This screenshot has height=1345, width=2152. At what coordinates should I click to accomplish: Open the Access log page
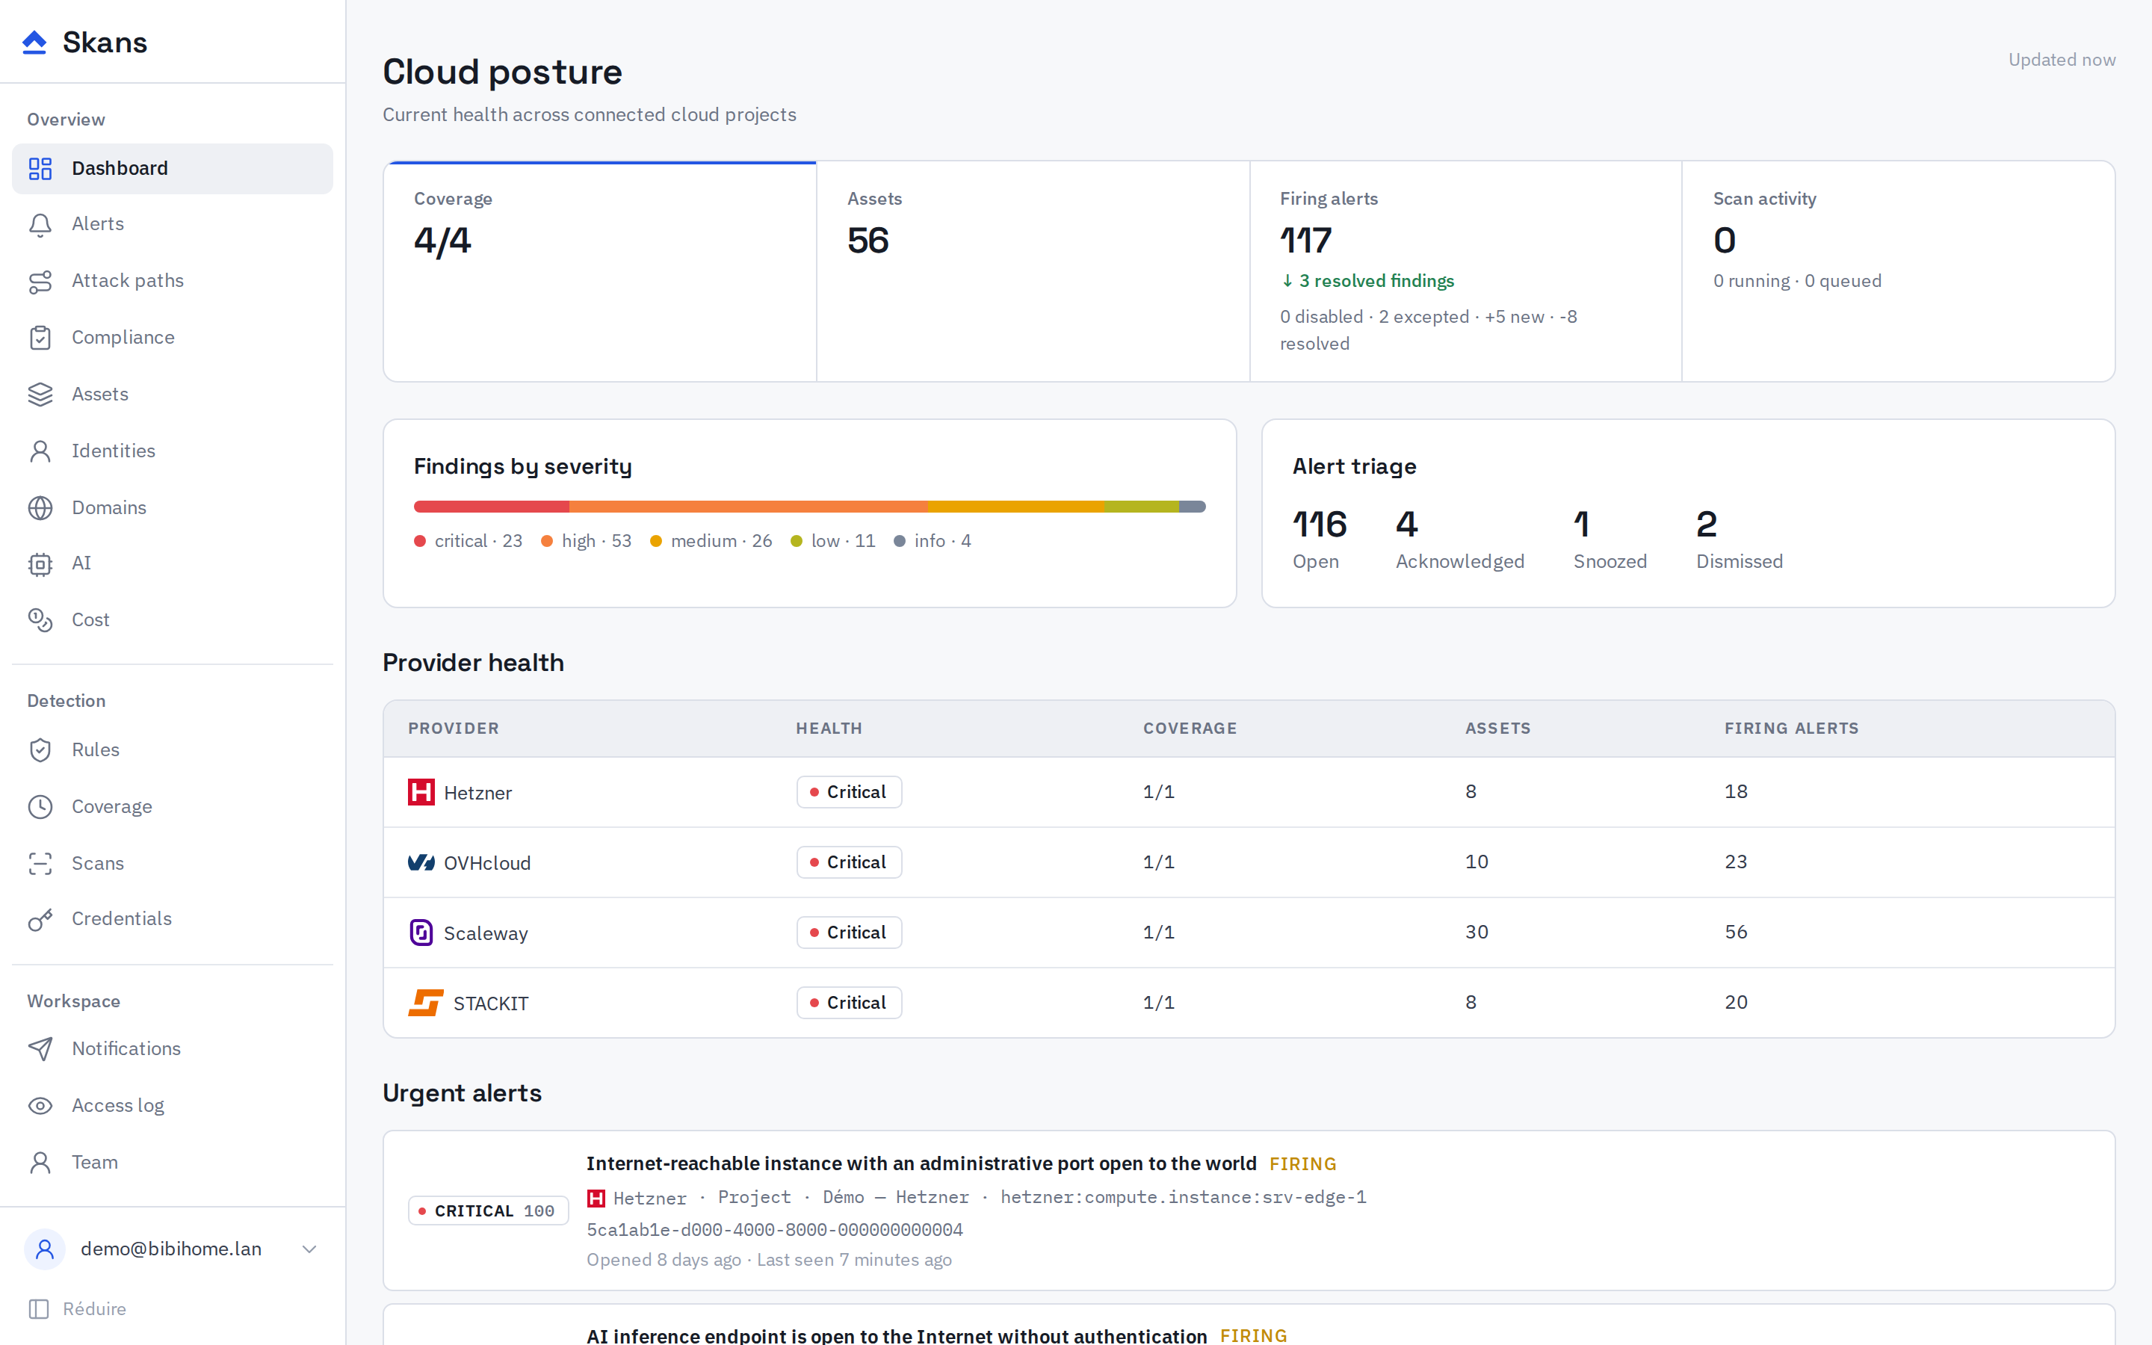tap(173, 1106)
